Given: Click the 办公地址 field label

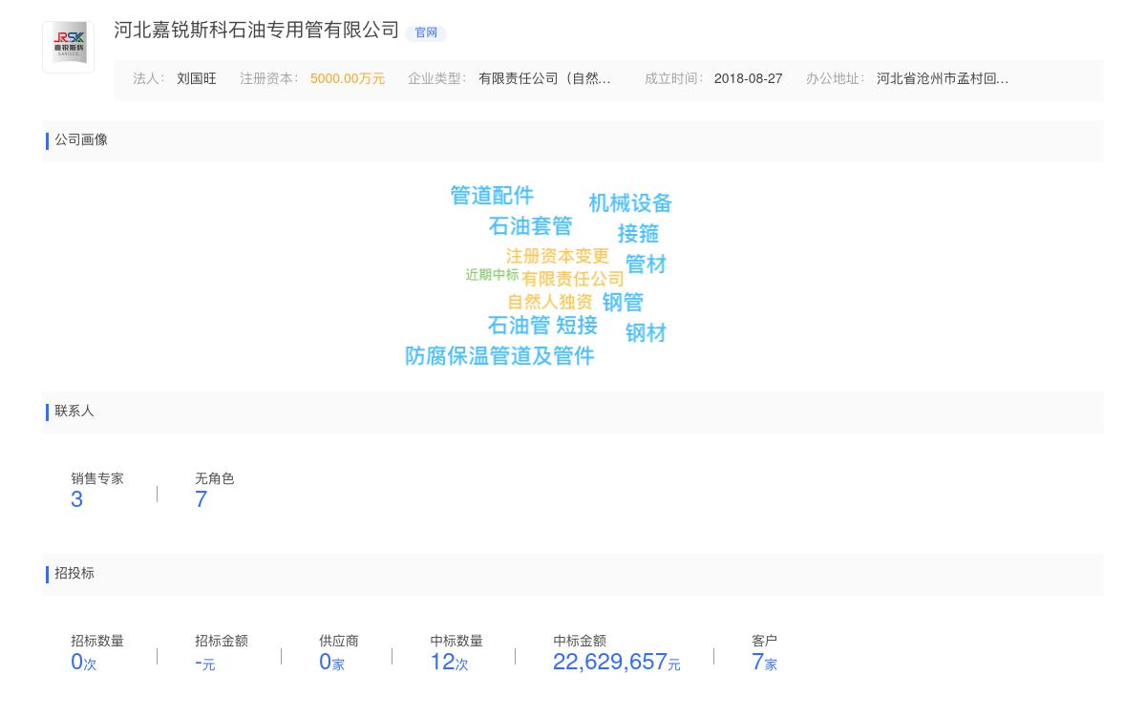Looking at the screenshot, I should tap(835, 79).
